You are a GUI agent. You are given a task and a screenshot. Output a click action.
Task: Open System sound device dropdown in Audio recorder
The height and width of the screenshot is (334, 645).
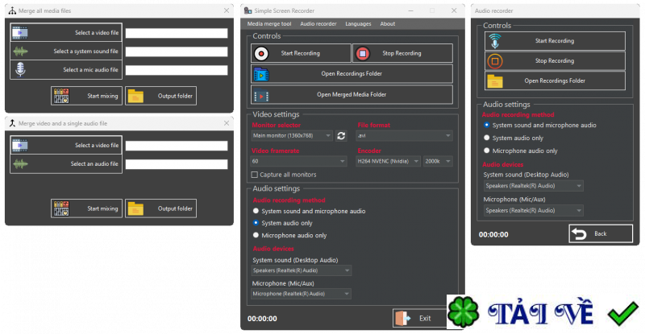pos(534,186)
